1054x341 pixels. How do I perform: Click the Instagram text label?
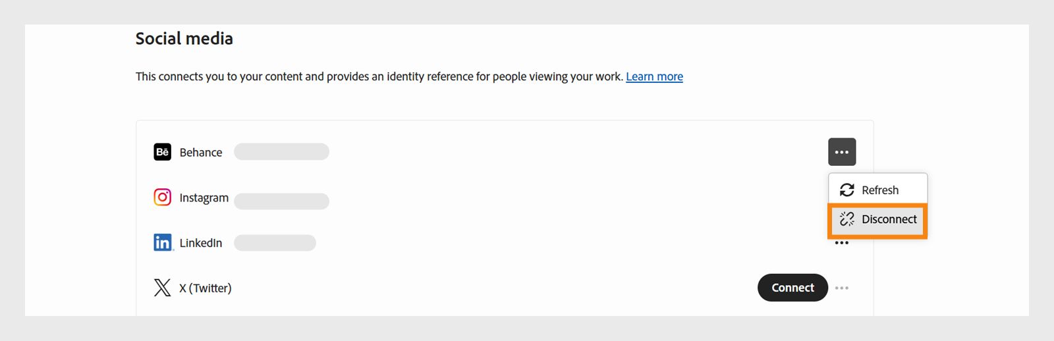pyautogui.click(x=204, y=197)
